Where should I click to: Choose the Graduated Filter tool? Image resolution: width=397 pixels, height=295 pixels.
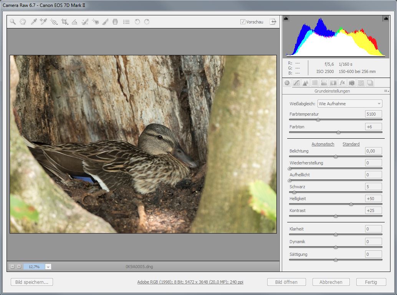pos(115,22)
